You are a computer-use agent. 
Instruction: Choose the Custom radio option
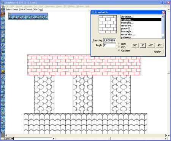pos(119,51)
